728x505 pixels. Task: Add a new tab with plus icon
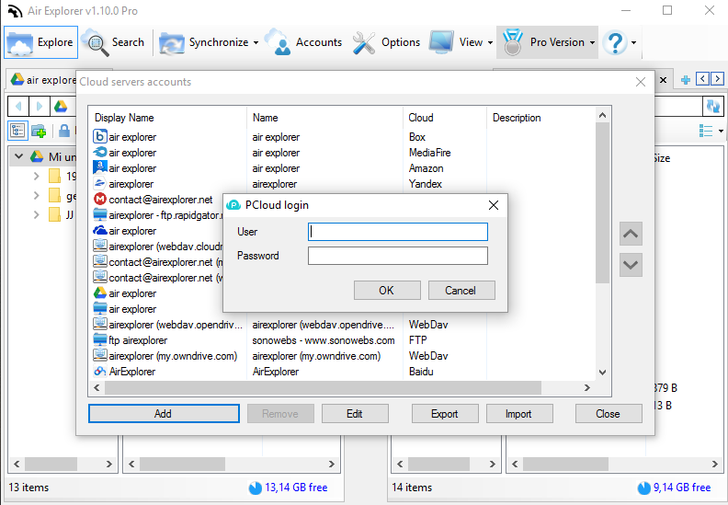tap(686, 80)
